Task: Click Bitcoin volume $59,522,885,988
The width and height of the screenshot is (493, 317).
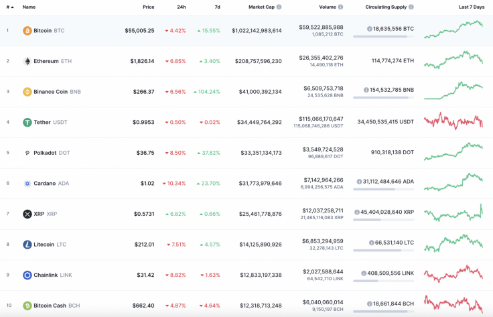Action: click(x=321, y=27)
